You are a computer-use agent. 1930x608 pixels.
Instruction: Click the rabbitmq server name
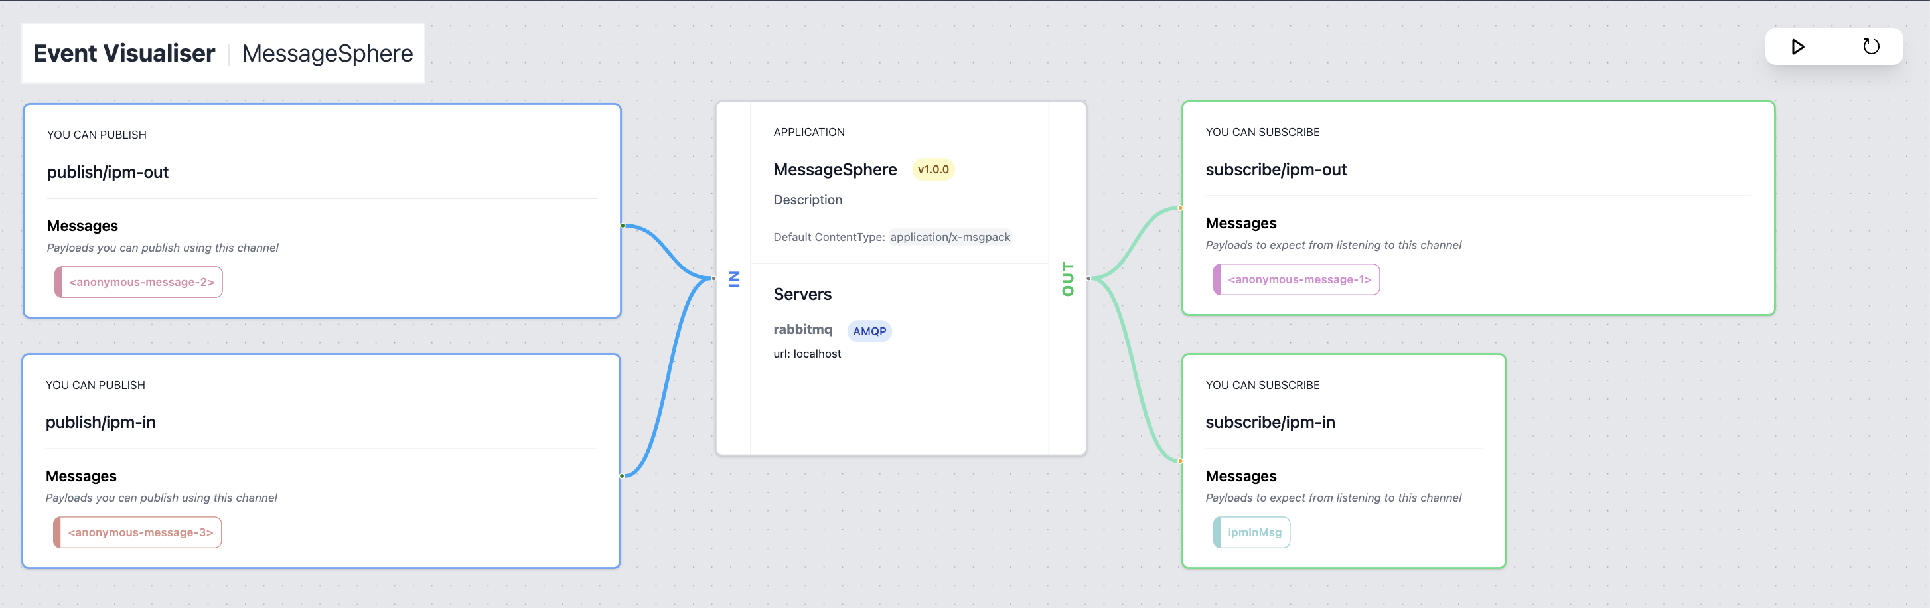802,330
